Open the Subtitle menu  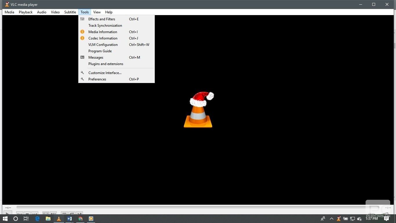click(70, 12)
